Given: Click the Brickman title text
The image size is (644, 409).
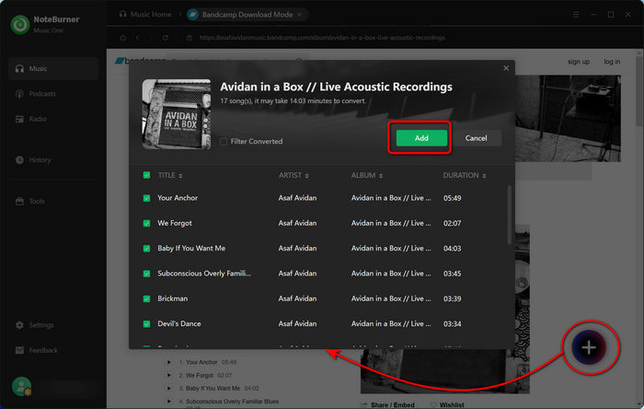Looking at the screenshot, I should [x=173, y=298].
